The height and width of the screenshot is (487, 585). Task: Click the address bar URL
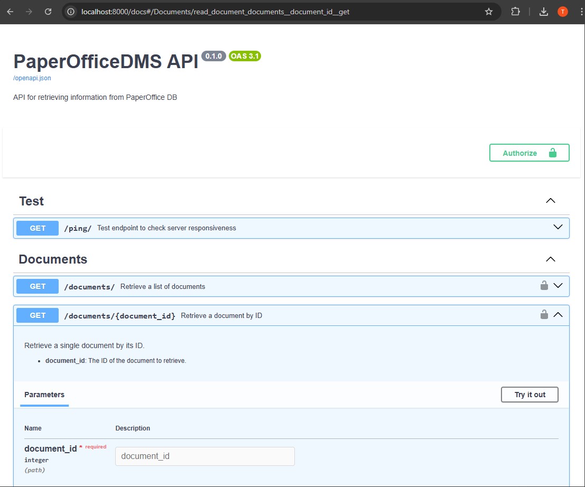tap(215, 12)
